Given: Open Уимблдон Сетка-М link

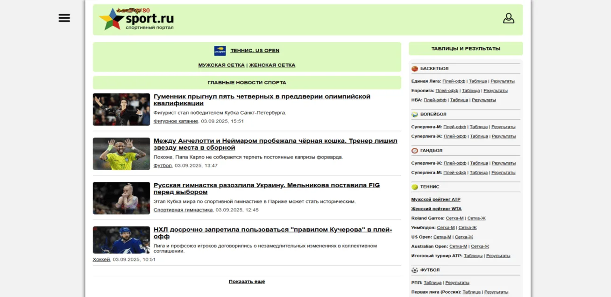Looking at the screenshot, I should pos(446,228).
